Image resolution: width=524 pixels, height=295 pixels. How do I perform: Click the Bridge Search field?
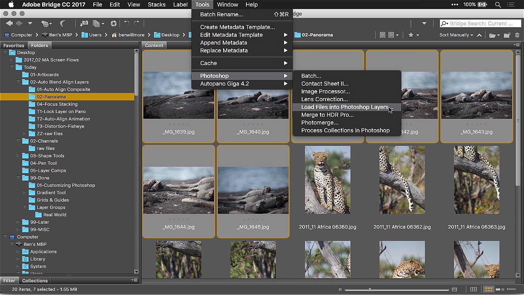click(x=480, y=23)
